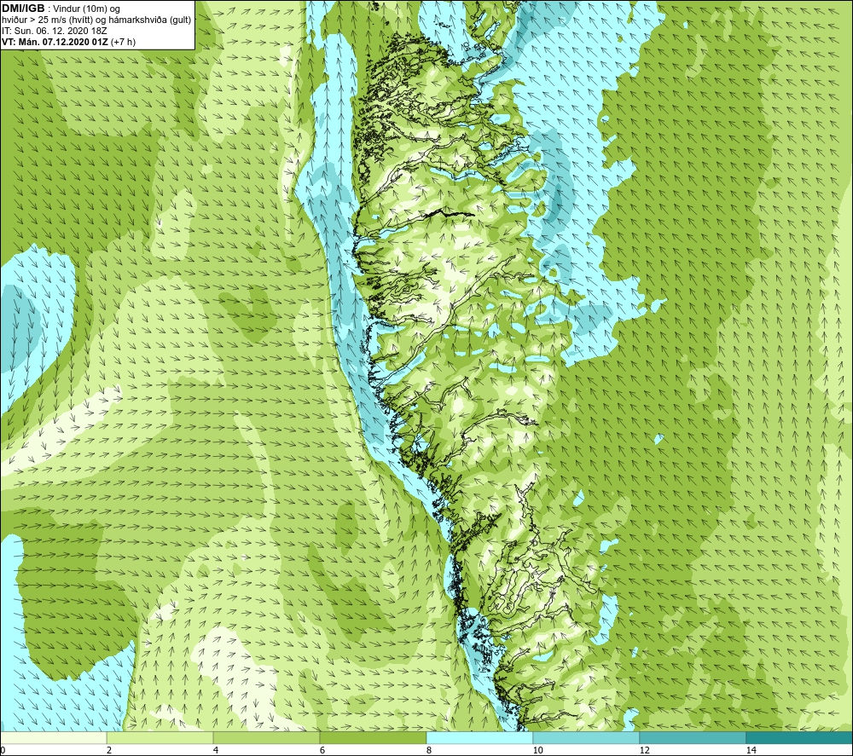Click the scale label '0'

click(x=3, y=750)
